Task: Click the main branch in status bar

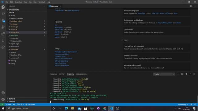Action: (x=8, y=105)
